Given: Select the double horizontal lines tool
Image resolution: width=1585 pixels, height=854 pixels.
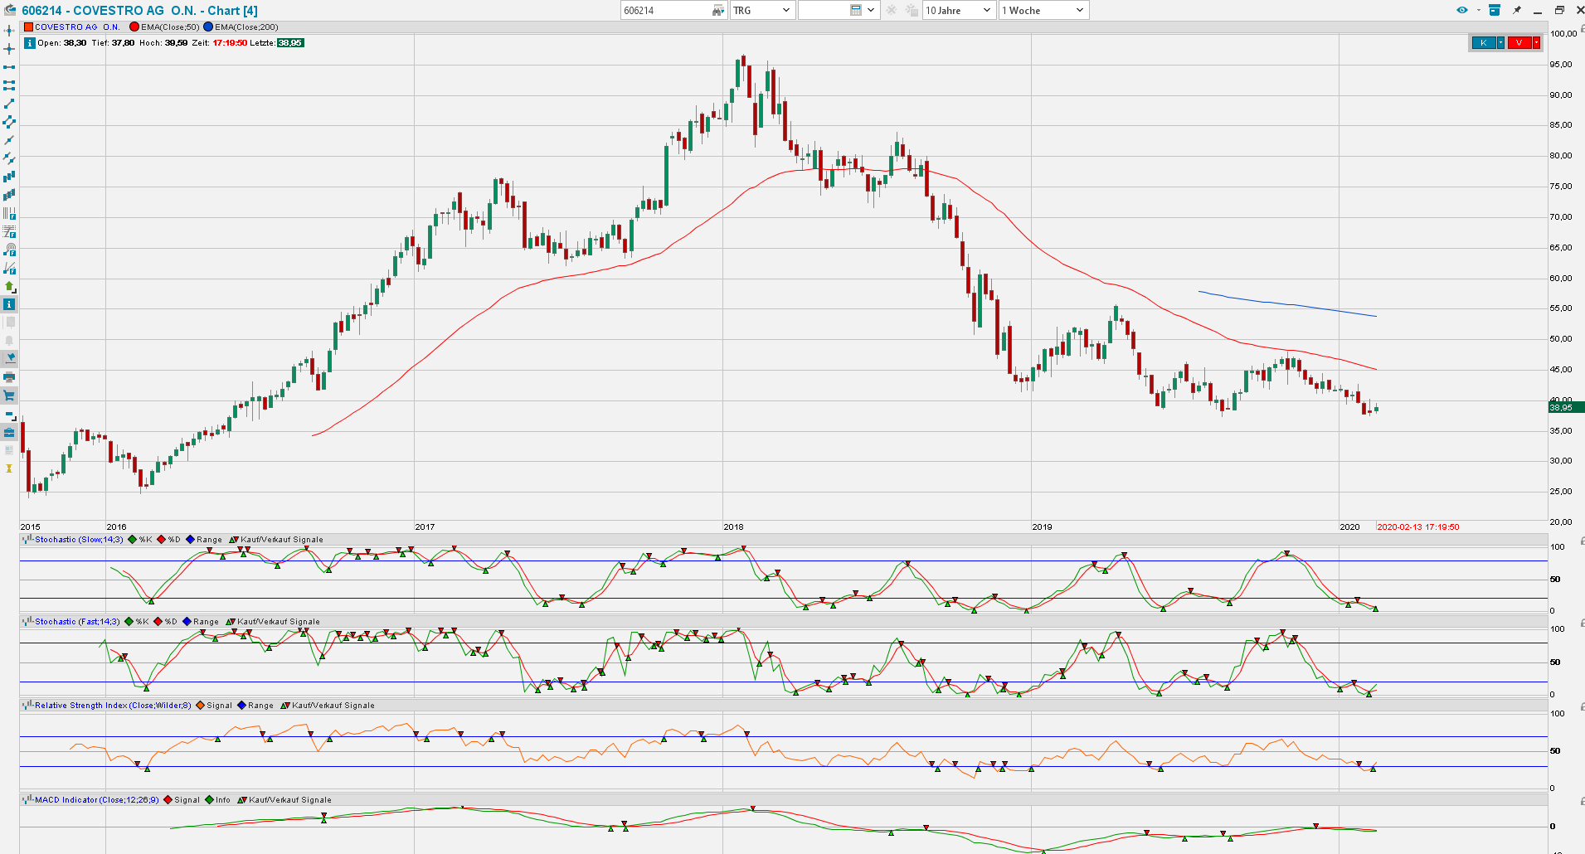Looking at the screenshot, I should pos(9,85).
